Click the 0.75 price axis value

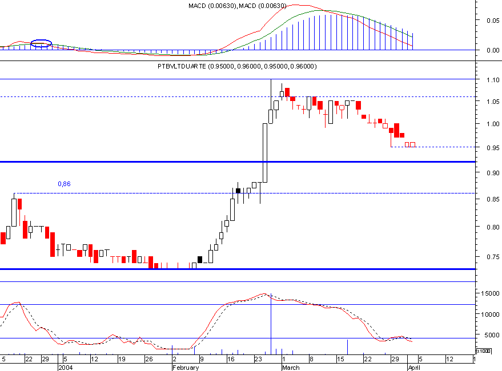pos(493,257)
